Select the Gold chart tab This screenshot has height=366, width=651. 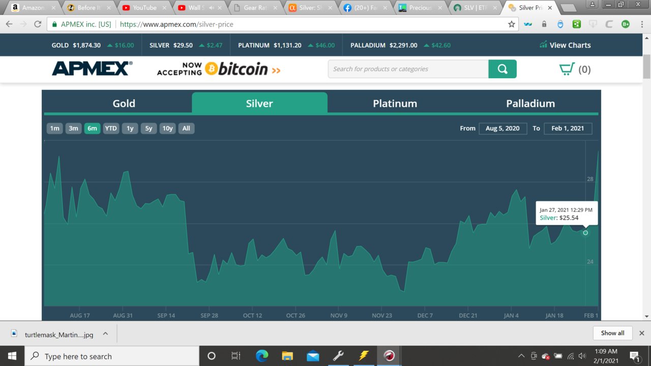(x=124, y=103)
